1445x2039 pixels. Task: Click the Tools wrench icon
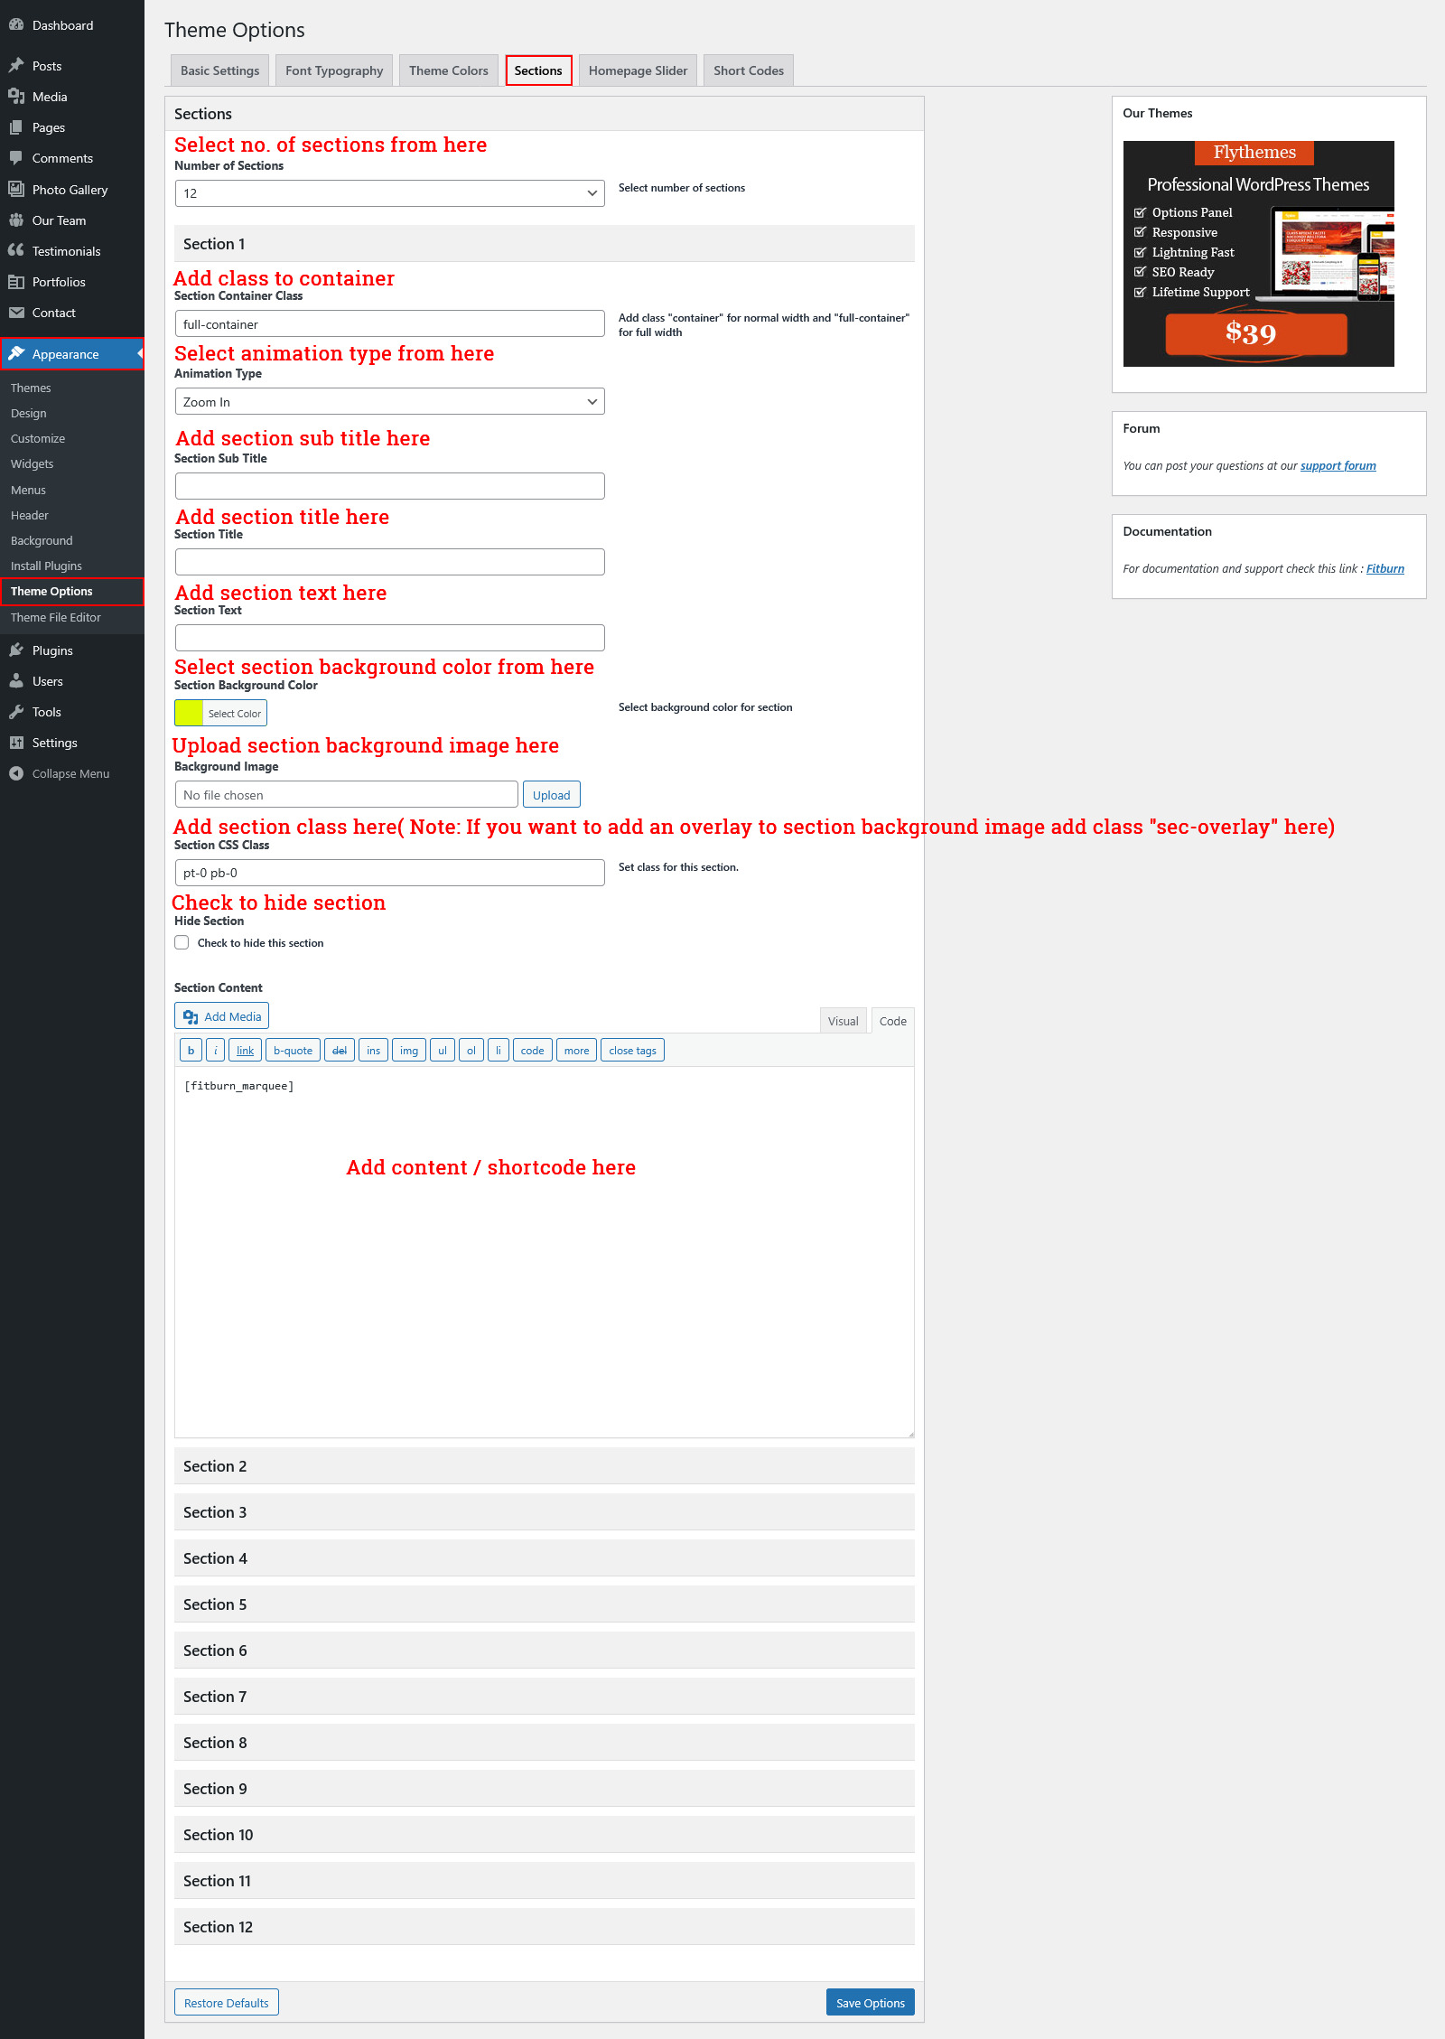click(16, 712)
